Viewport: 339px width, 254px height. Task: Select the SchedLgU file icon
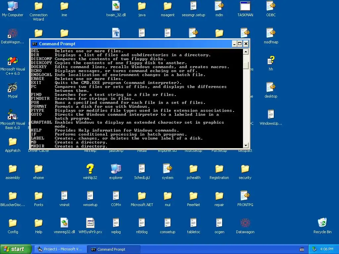click(x=142, y=169)
